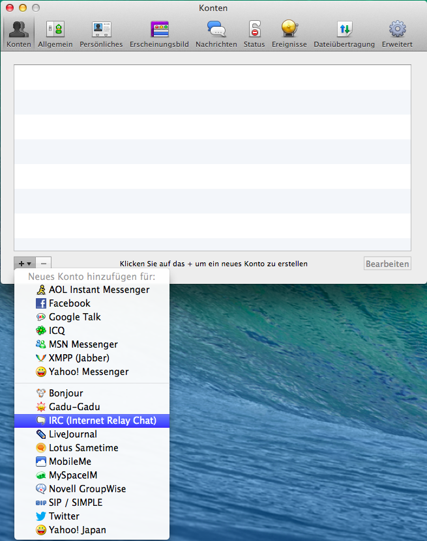Select IRC (Internet Relay Chat) entry

click(x=102, y=421)
